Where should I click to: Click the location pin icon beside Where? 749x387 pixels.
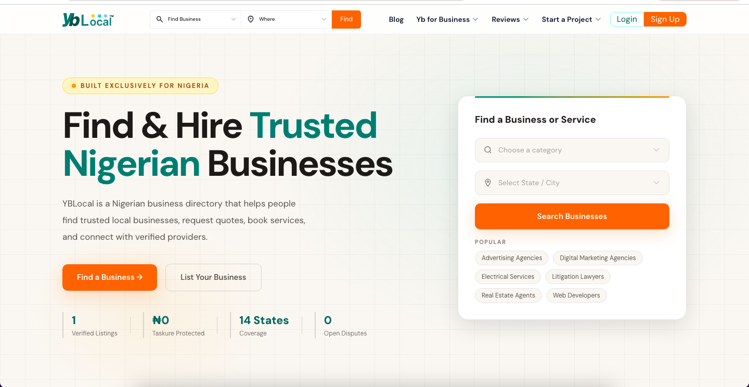251,19
